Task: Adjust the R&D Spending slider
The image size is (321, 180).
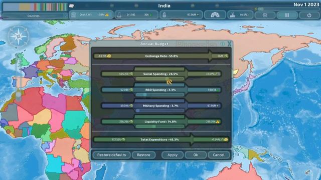Action: pyautogui.click(x=160, y=94)
